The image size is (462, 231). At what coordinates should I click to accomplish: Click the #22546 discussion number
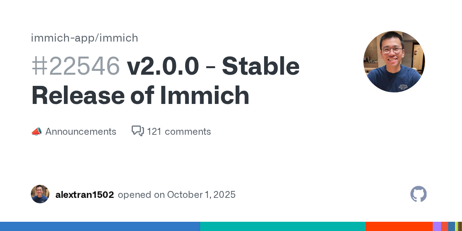[x=75, y=66]
